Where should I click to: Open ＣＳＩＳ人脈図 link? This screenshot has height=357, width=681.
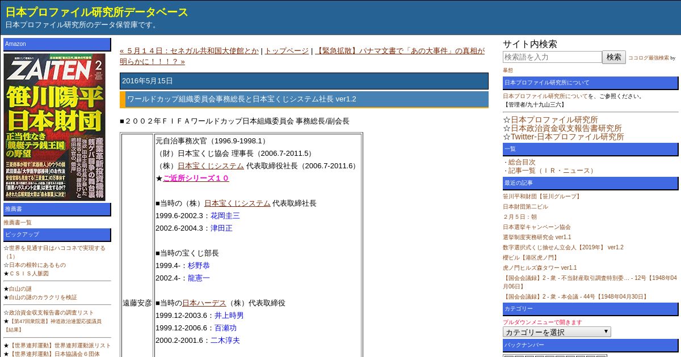(x=29, y=274)
